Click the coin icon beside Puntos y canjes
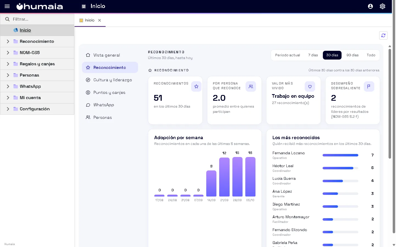 (x=88, y=92)
